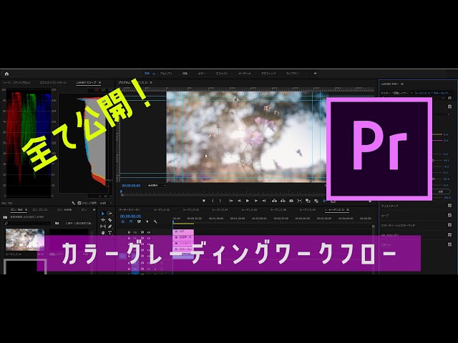Select the Type tool

[x=109, y=233]
